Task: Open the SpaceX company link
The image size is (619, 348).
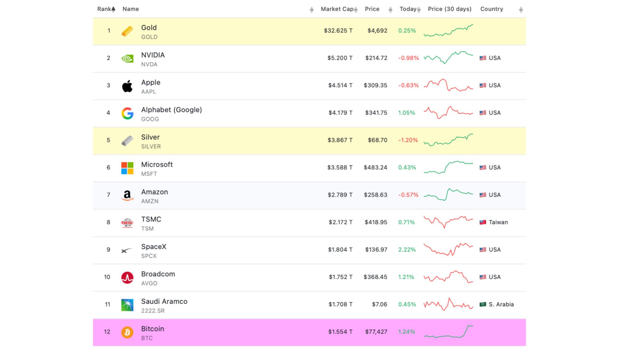Action: tap(154, 247)
